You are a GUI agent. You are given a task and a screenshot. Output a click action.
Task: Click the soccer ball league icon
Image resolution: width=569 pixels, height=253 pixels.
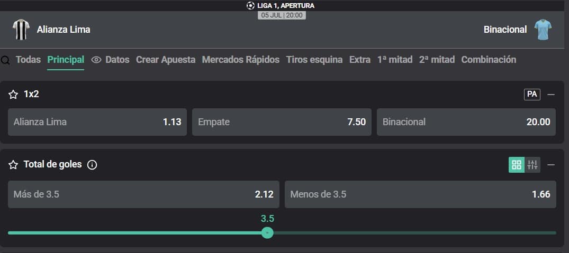click(250, 5)
